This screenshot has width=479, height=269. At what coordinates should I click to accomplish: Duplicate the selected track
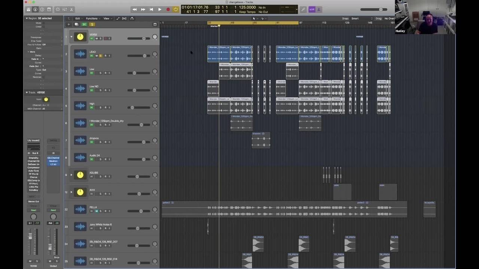[76, 25]
